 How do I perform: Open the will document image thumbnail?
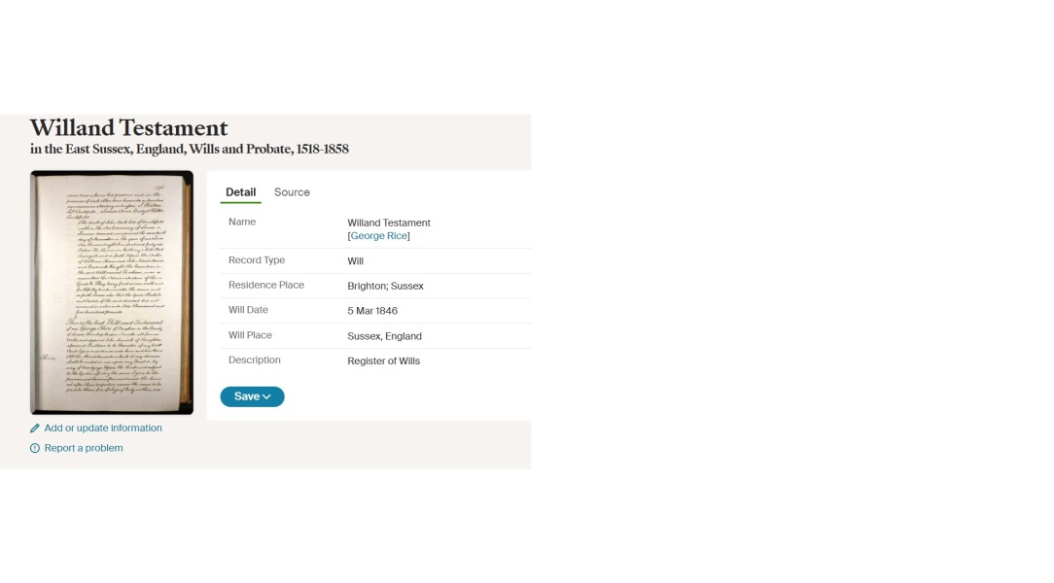click(x=111, y=291)
